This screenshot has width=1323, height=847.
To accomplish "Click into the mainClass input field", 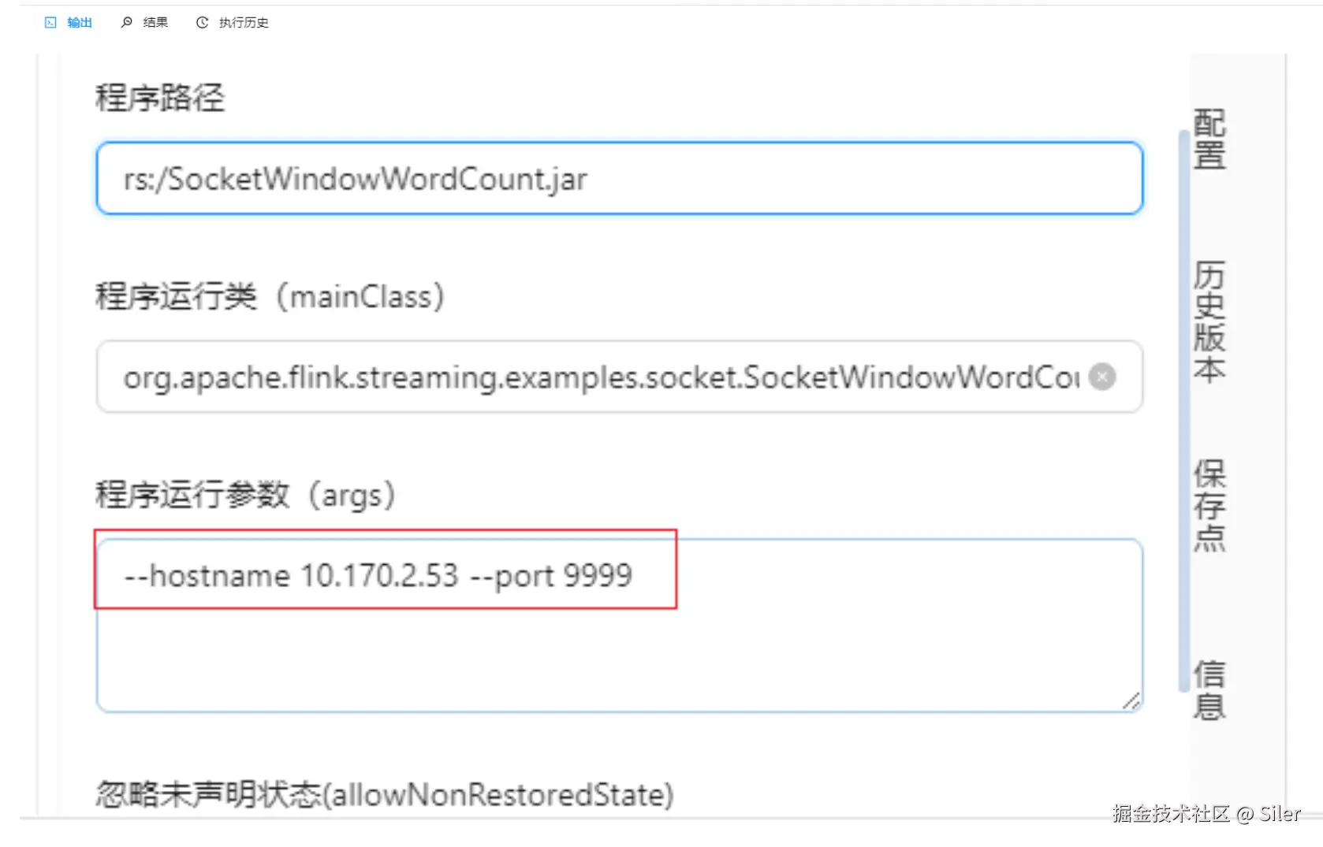I will [x=599, y=377].
